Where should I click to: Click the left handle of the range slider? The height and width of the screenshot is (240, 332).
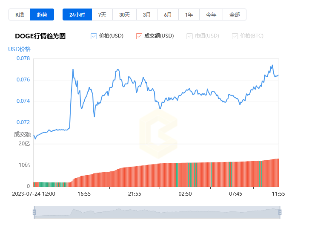[x=34, y=212]
